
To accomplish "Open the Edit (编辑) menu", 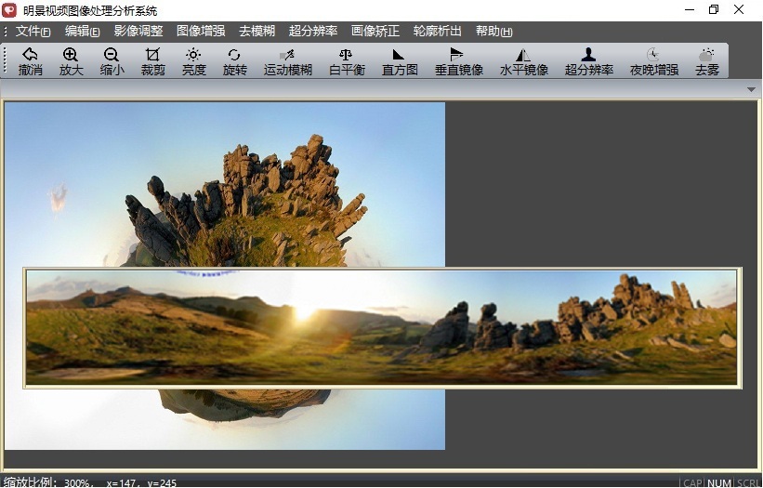I will pos(82,31).
